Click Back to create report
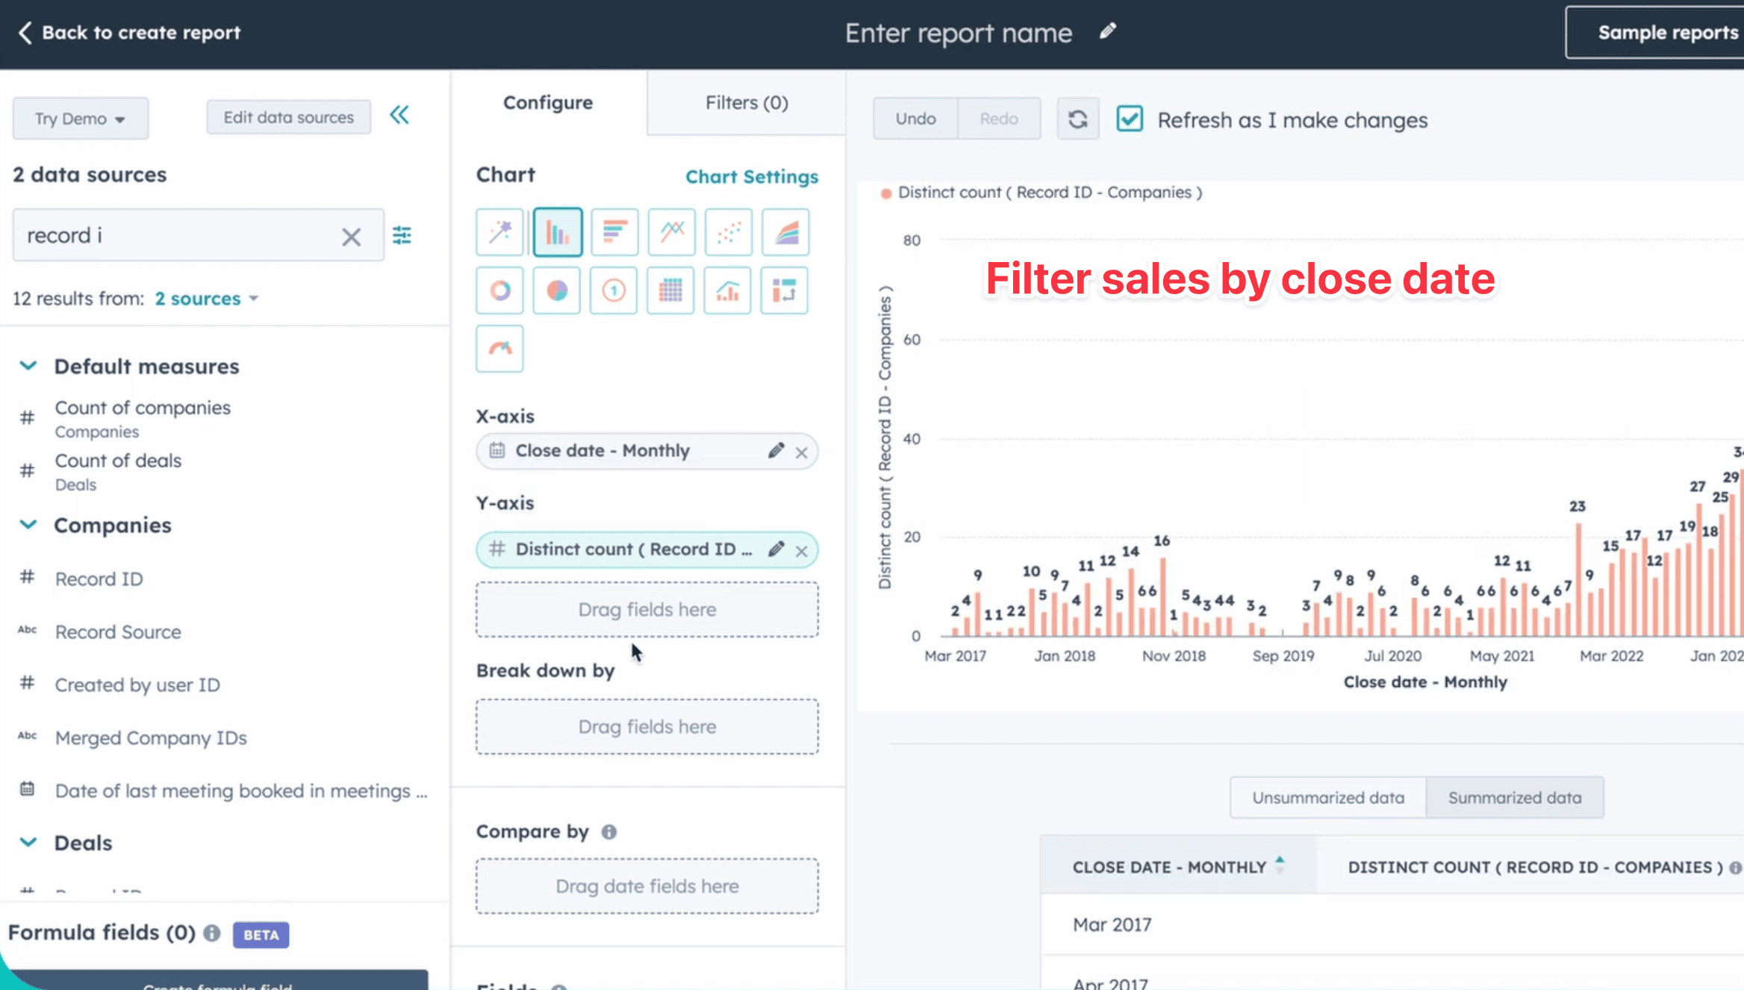The image size is (1744, 990). tap(128, 32)
